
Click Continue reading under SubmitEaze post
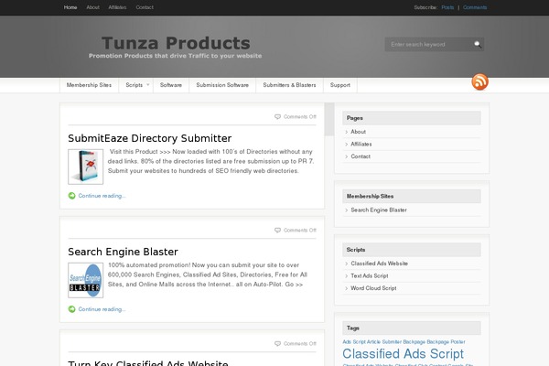[x=102, y=196]
